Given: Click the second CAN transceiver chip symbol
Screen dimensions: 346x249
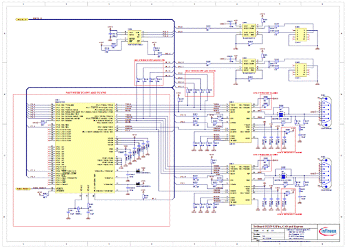Looking at the screenshot, I should (x=249, y=66).
